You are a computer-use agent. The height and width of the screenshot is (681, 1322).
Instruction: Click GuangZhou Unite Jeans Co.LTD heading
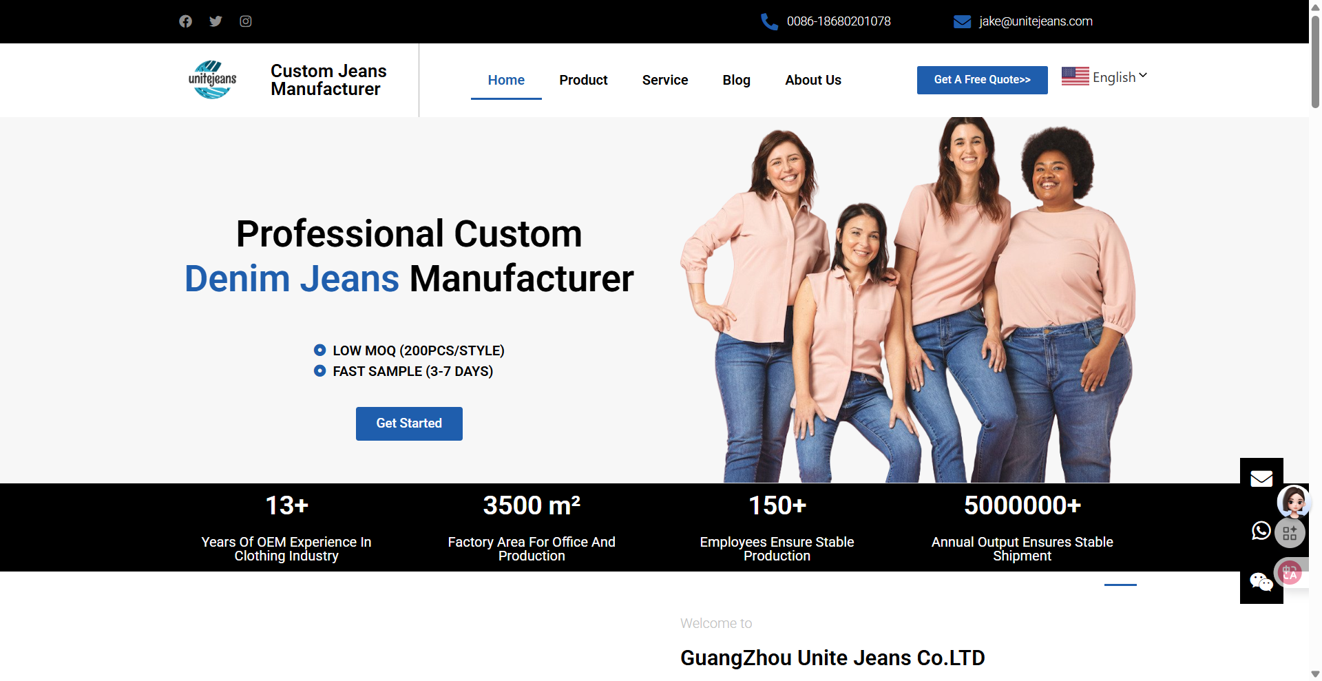click(x=832, y=658)
